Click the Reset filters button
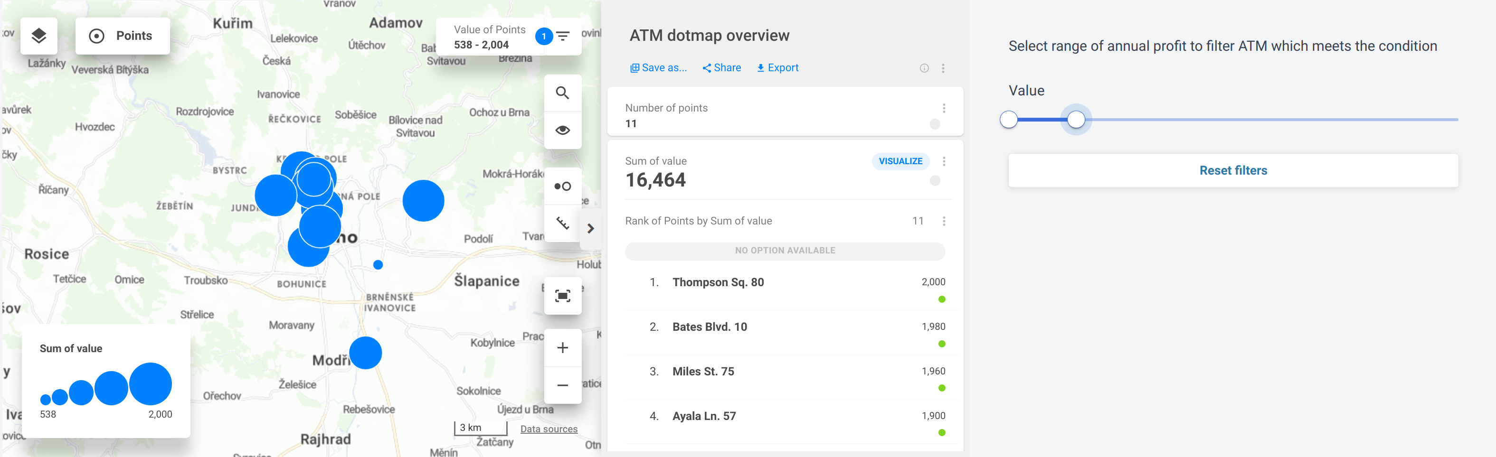The width and height of the screenshot is (1496, 457). pos(1232,170)
